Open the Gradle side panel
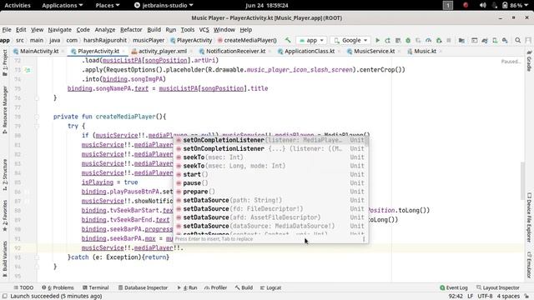This screenshot has height=300, width=534. pyautogui.click(x=529, y=61)
